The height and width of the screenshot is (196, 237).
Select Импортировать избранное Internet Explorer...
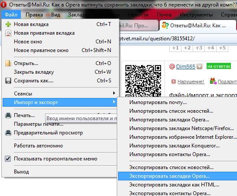[x=178, y=137]
